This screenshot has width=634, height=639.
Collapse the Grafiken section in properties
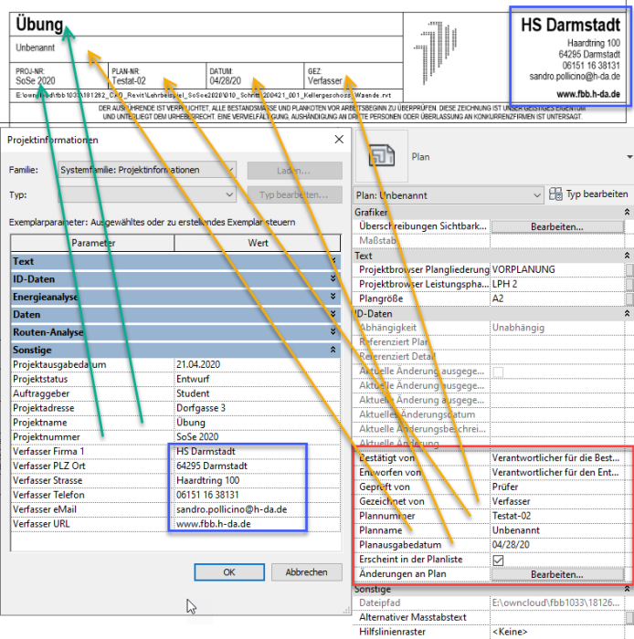(626, 212)
